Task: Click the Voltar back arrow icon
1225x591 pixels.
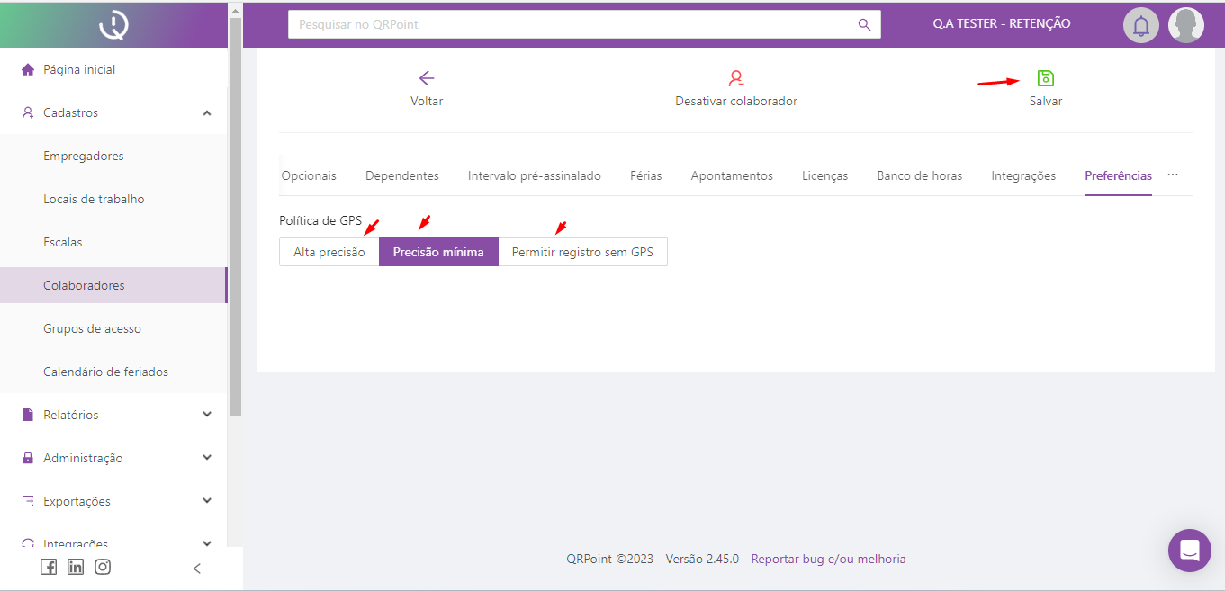Action: coord(427,78)
